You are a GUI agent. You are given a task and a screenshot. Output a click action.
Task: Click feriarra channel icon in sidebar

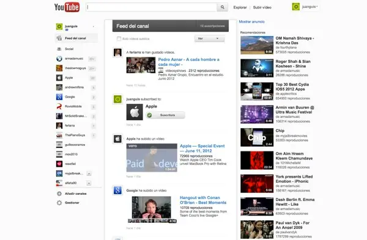point(59,125)
